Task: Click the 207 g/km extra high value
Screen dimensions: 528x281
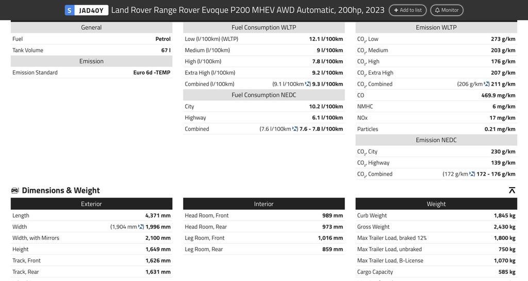Action: coord(503,73)
